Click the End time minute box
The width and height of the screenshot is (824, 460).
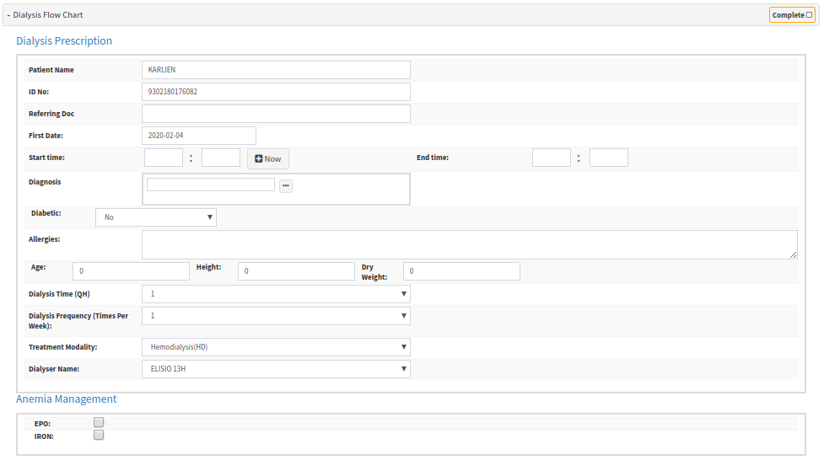(608, 158)
